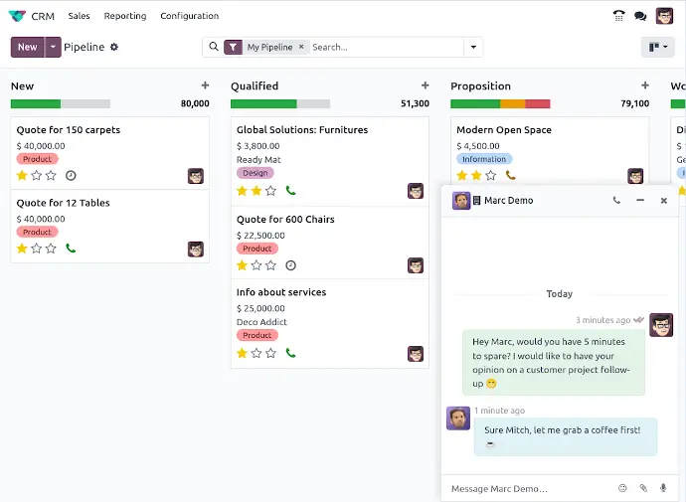Viewport: 686px width, 502px height.
Task: Expand the search options dropdown arrow
Action: coord(473,47)
